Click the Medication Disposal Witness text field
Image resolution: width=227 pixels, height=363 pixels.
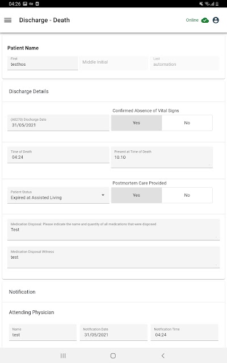tap(113, 257)
